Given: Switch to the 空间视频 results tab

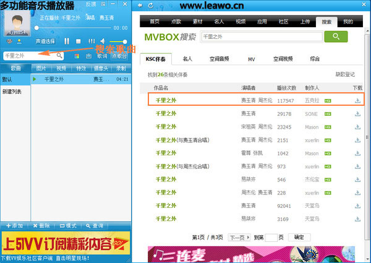Looking at the screenshot, I should point(283,59).
